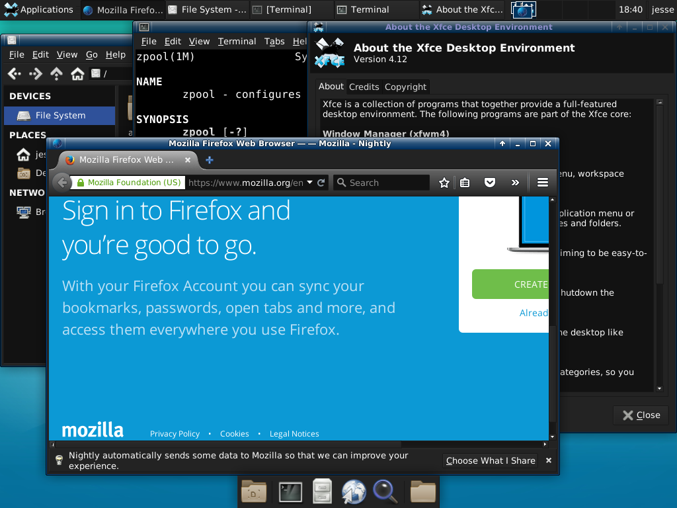The image size is (677, 508).
Task: Open File menu in Terminal window
Action: coord(149,42)
